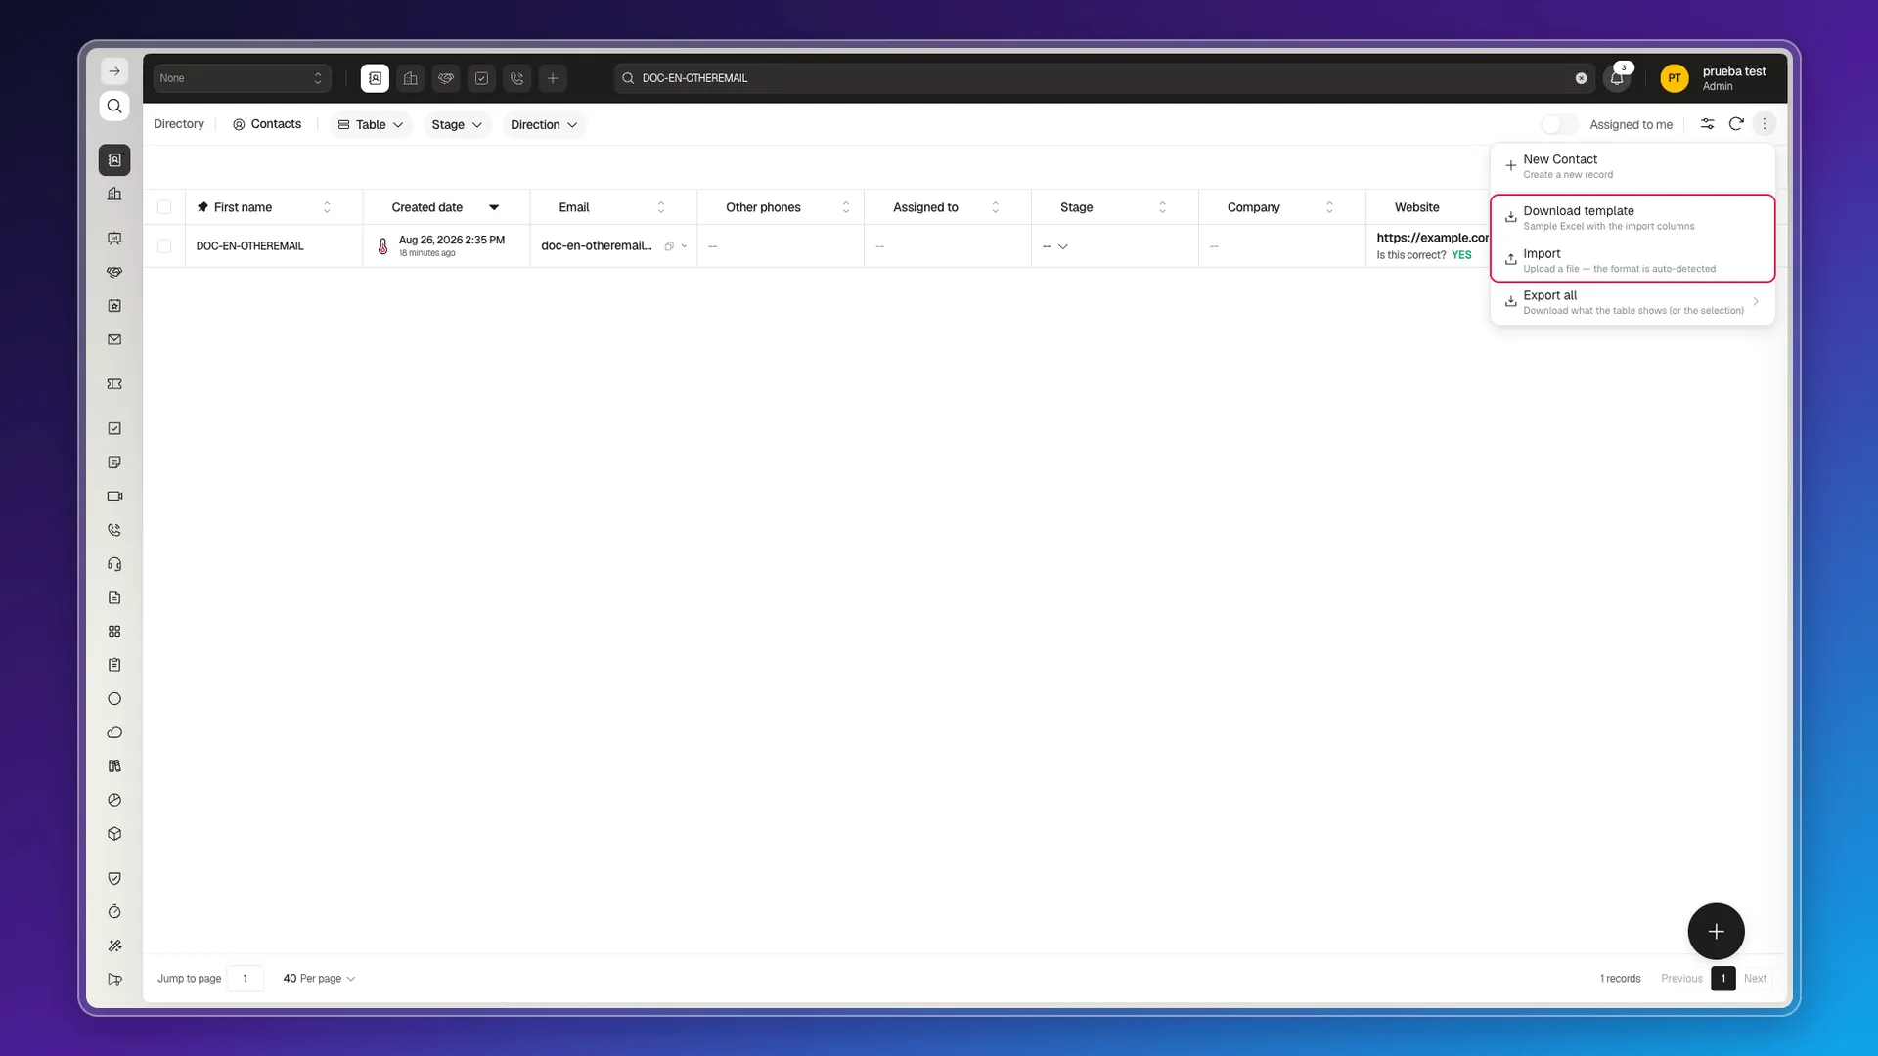Copy the doc-en-otheremail email address
This screenshot has width=1878, height=1056.
pyautogui.click(x=669, y=246)
